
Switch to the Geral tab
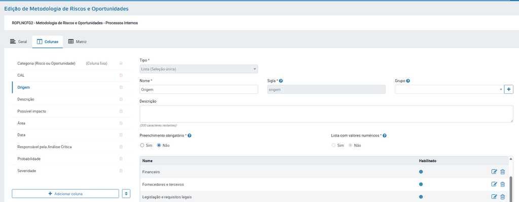[x=19, y=42]
